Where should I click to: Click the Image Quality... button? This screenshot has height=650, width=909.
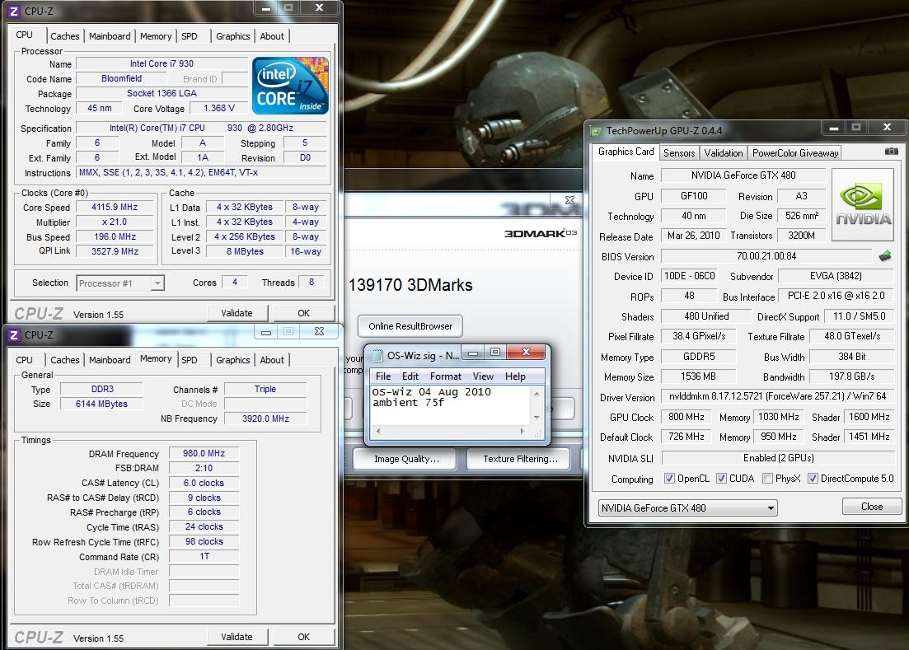tap(406, 459)
